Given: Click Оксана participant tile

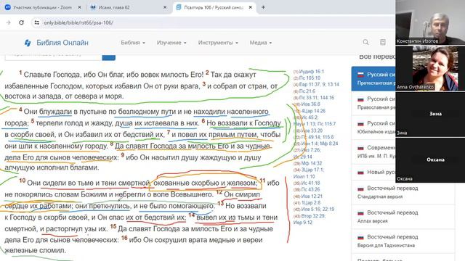Looking at the screenshot, I should coord(430,159).
